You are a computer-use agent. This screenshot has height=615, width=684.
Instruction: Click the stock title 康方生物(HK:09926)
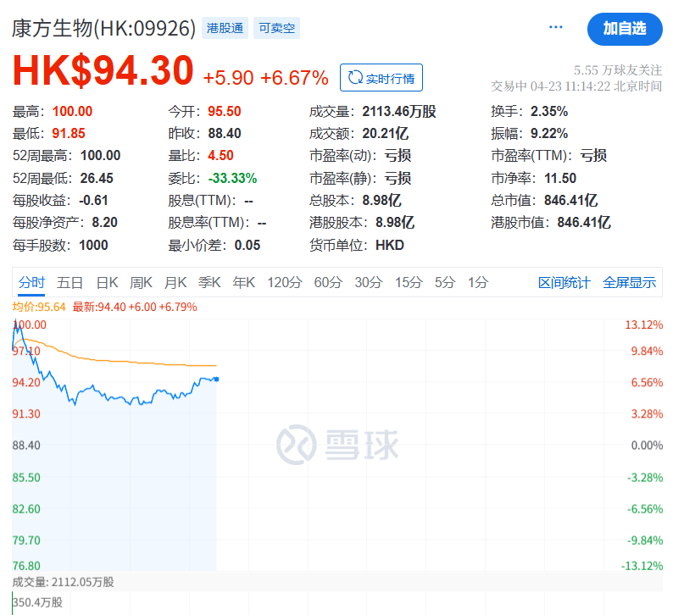pyautogui.click(x=103, y=28)
